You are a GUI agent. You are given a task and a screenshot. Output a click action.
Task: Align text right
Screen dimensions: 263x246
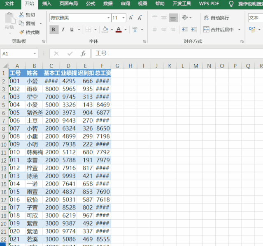coord(173,30)
